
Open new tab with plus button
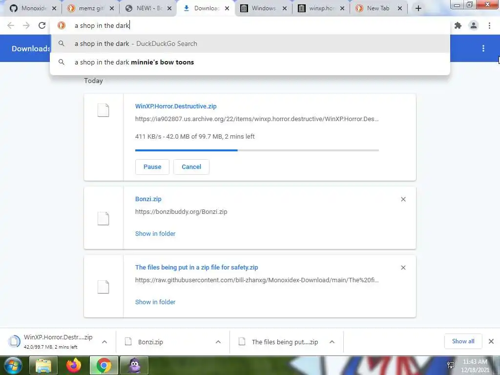(x=418, y=8)
